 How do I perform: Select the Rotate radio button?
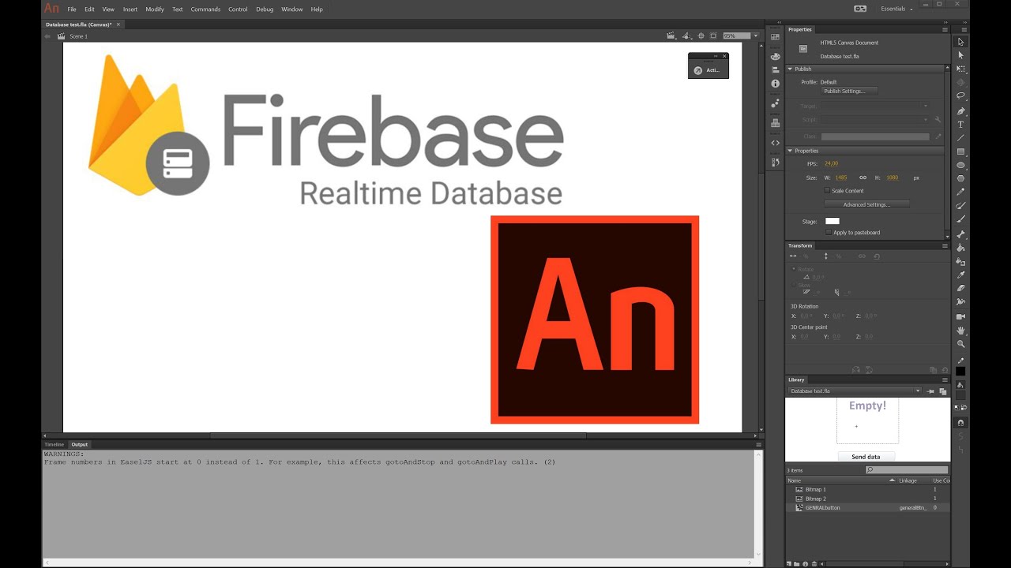click(x=793, y=269)
